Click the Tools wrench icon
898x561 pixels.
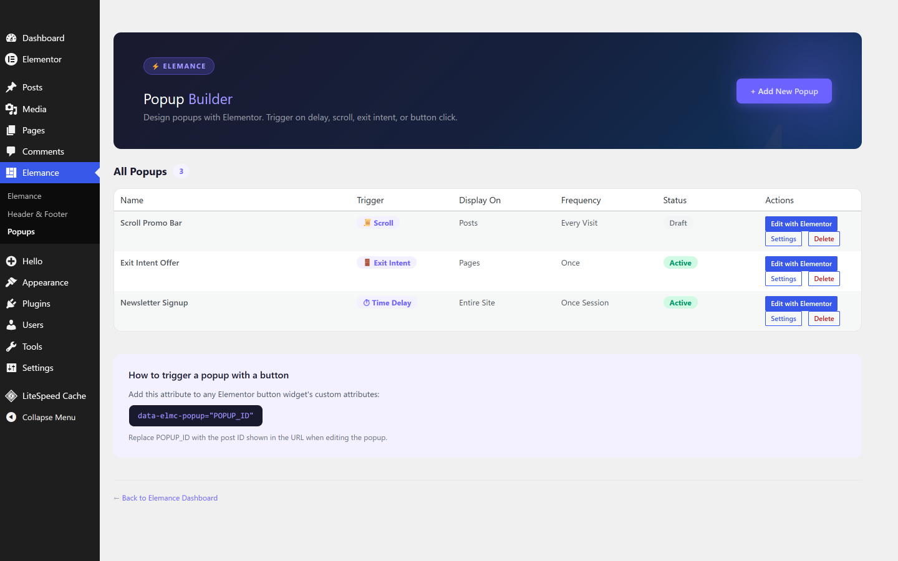[x=11, y=347]
